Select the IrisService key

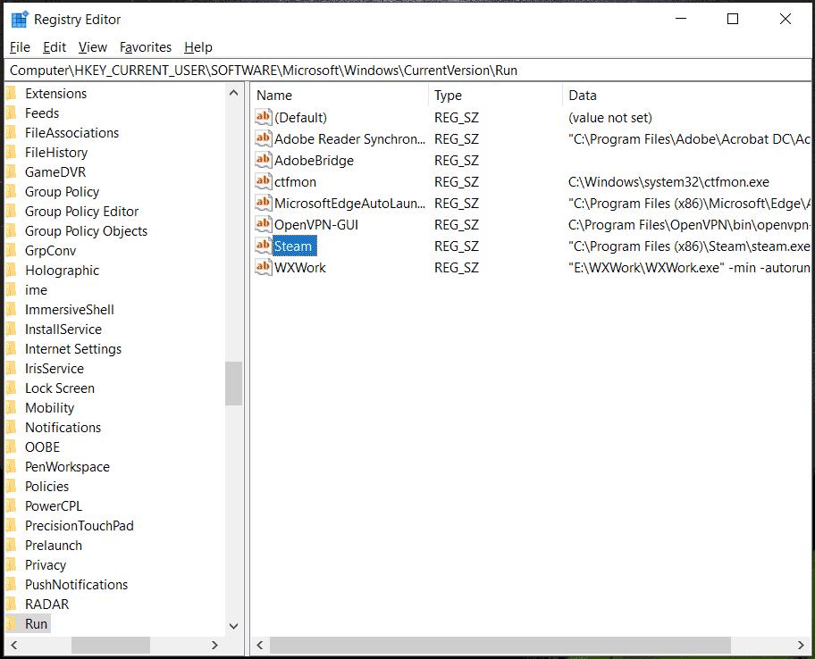[54, 369]
